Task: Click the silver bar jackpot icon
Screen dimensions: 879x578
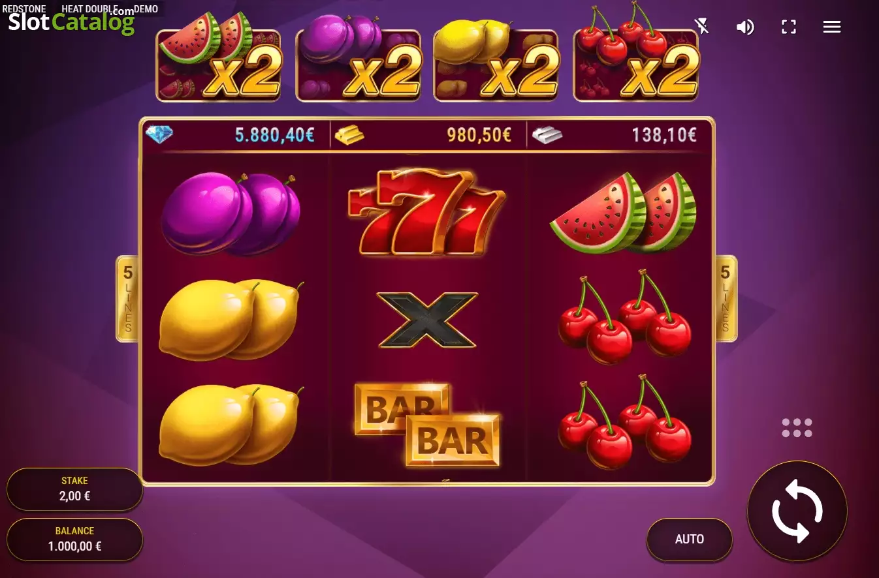Action: tap(547, 135)
